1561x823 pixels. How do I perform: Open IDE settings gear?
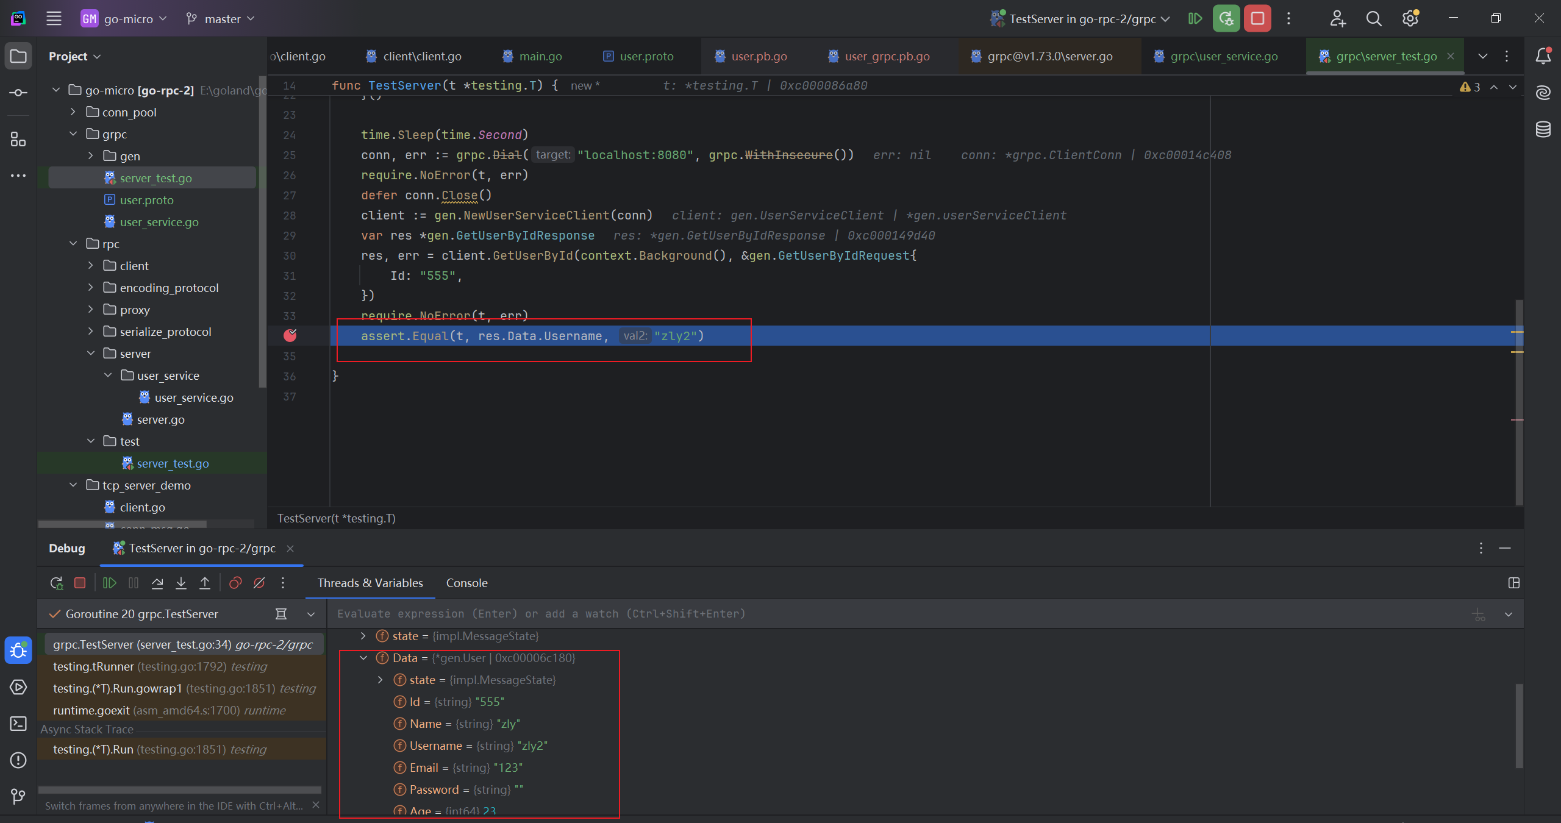click(1410, 19)
